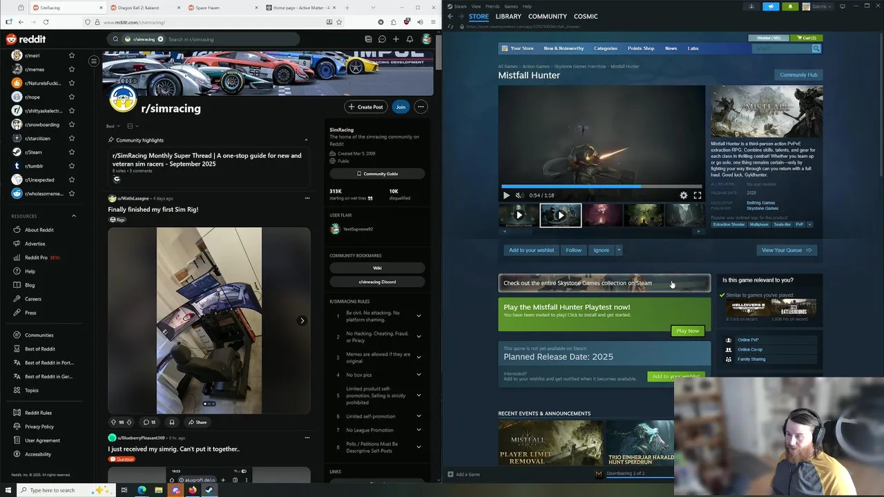Open comments on the first Sim Rig post
Image resolution: width=884 pixels, height=497 pixels.
[149, 422]
